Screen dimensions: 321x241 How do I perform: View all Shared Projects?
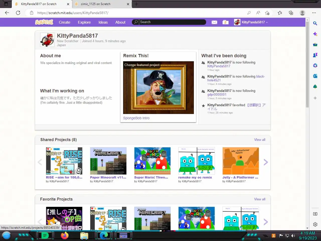tap(260, 140)
